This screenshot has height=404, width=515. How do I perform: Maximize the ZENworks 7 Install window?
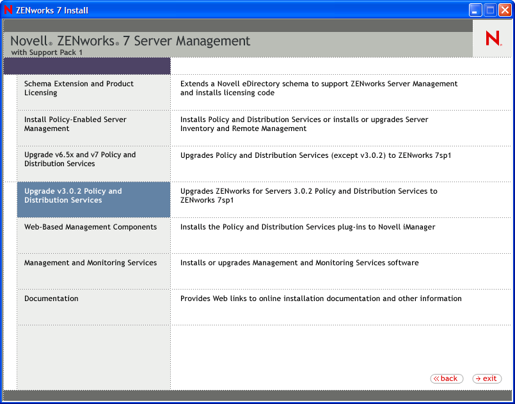pyautogui.click(x=490, y=10)
